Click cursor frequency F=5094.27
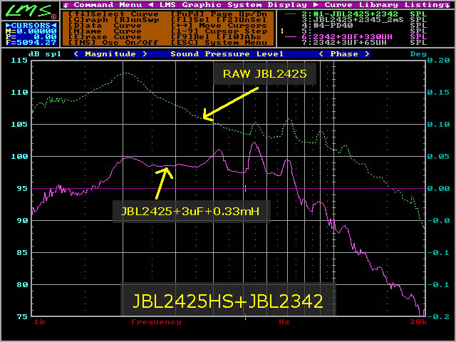 tap(31, 43)
